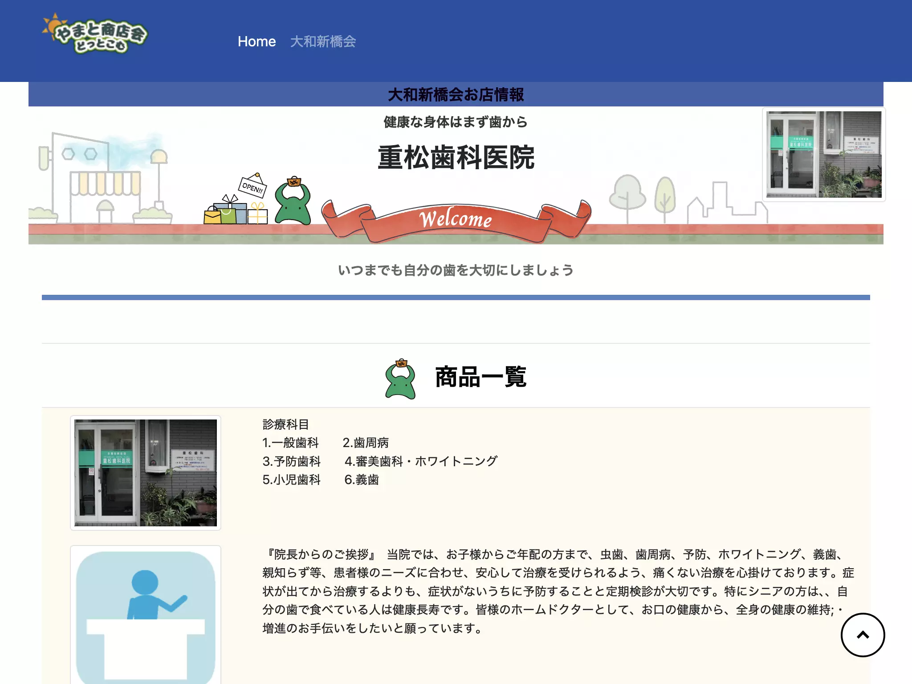This screenshot has width=912, height=684.
Task: Click the green mascot icon beside 商品一覧
Action: coord(400,379)
